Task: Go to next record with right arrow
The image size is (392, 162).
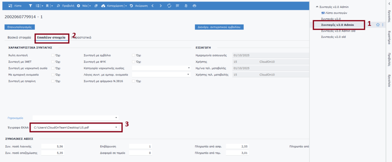Action: coord(160,6)
